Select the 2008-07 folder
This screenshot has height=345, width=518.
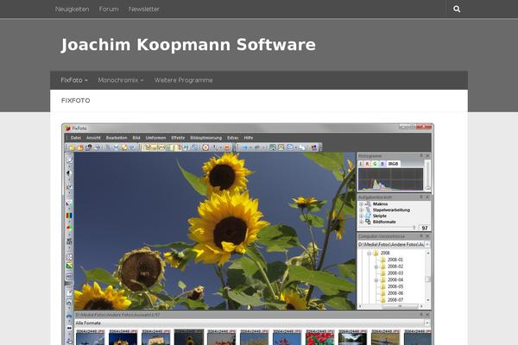pos(395,300)
